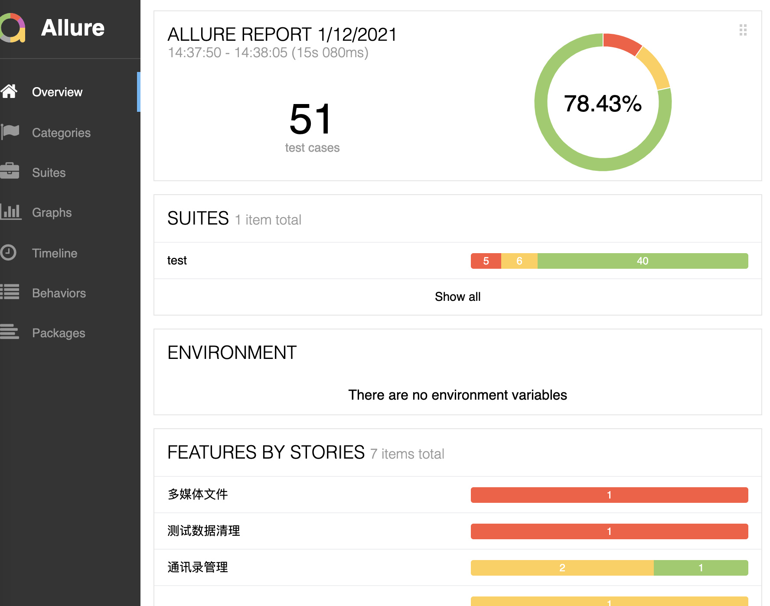Open the 通讯录管理 feature row
Image resolution: width=770 pixels, height=606 pixels.
[197, 567]
